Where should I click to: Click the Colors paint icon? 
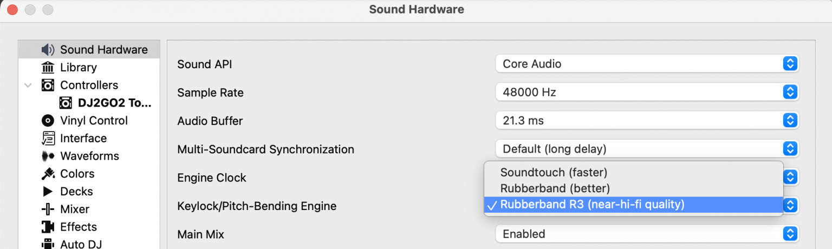[48, 174]
